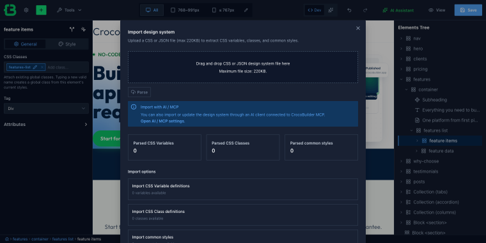Open AI / MCP settings link
Image resolution: width=486 pixels, height=243 pixels.
(x=162, y=121)
